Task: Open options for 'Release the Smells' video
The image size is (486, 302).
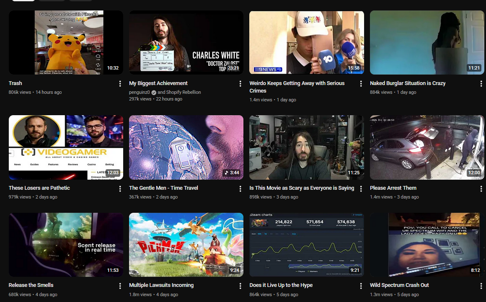Action: coord(120,286)
